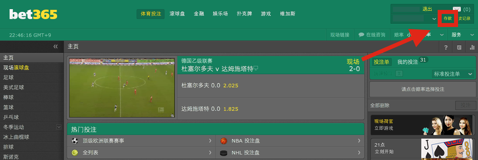Image resolution: width=478 pixels, height=160 pixels.
Task: Select 杜塞尔多夫 odds 2.025
Action: tap(230, 86)
